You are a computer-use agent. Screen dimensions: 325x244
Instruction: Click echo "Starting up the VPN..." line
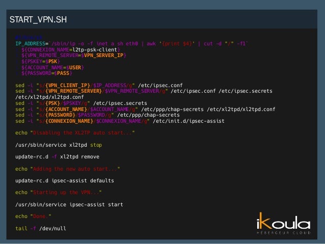click(59, 193)
